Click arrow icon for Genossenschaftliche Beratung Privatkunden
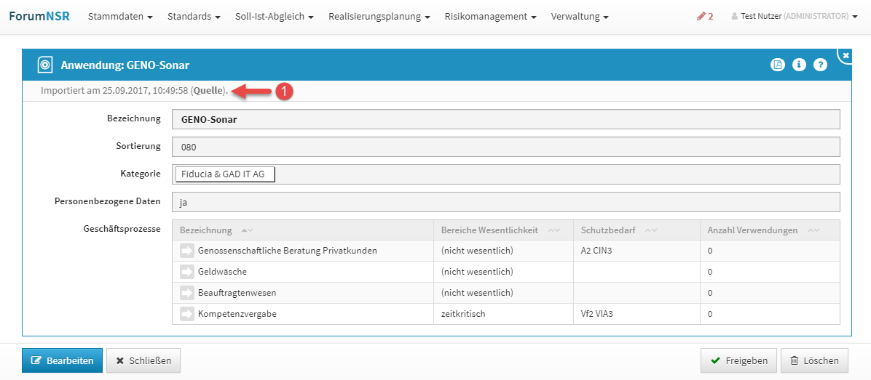Screen dimensions: 871x380 [187, 251]
